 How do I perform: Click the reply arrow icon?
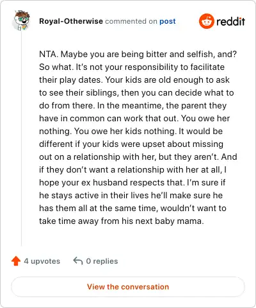coord(78,261)
